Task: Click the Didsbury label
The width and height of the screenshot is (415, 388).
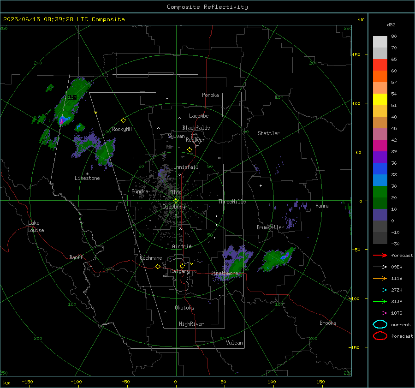Action: point(174,207)
